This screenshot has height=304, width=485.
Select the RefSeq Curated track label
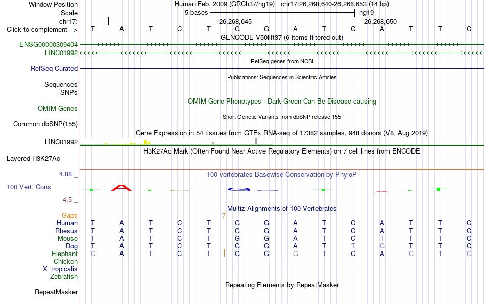click(54, 68)
